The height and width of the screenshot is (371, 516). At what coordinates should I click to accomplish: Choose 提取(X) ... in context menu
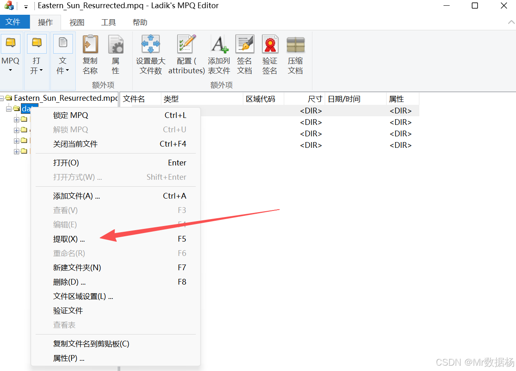(115, 239)
